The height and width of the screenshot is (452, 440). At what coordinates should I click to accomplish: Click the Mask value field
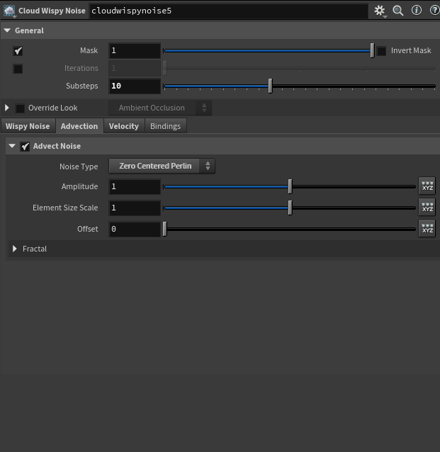pyautogui.click(x=135, y=51)
